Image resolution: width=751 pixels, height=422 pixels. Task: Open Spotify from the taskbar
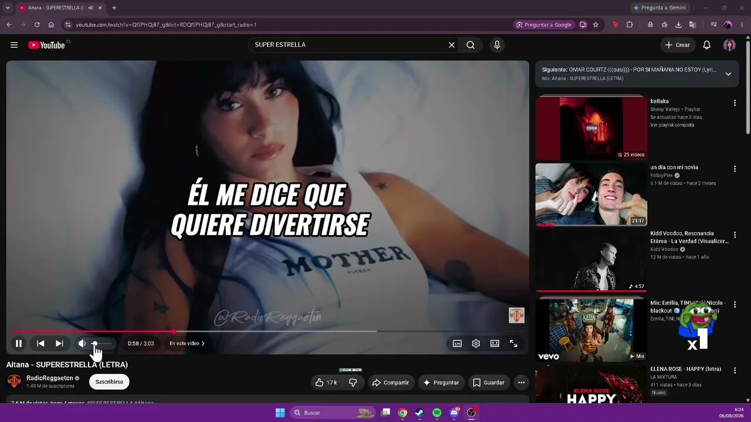click(437, 413)
